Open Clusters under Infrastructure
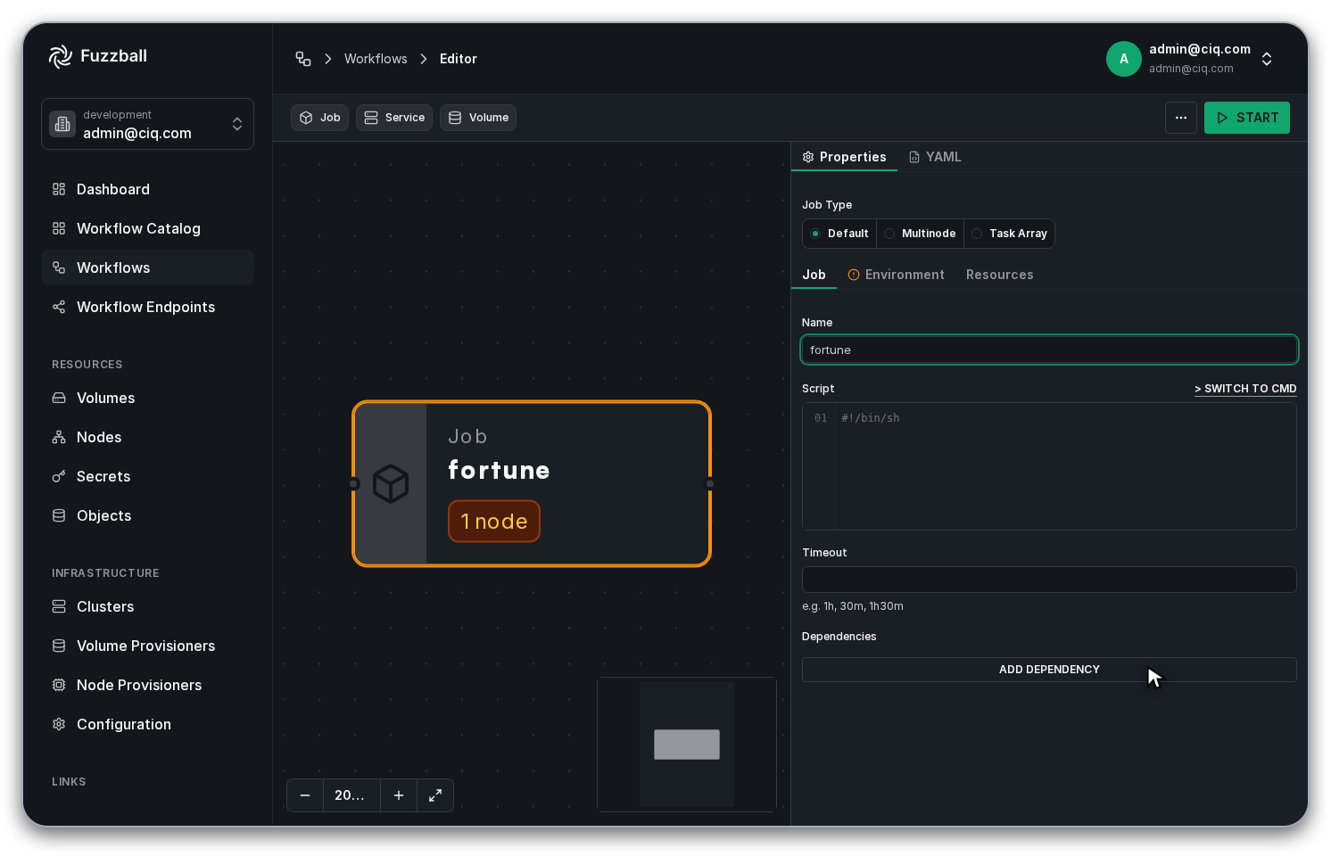Screen dimensions: 1331x856 (x=147, y=606)
